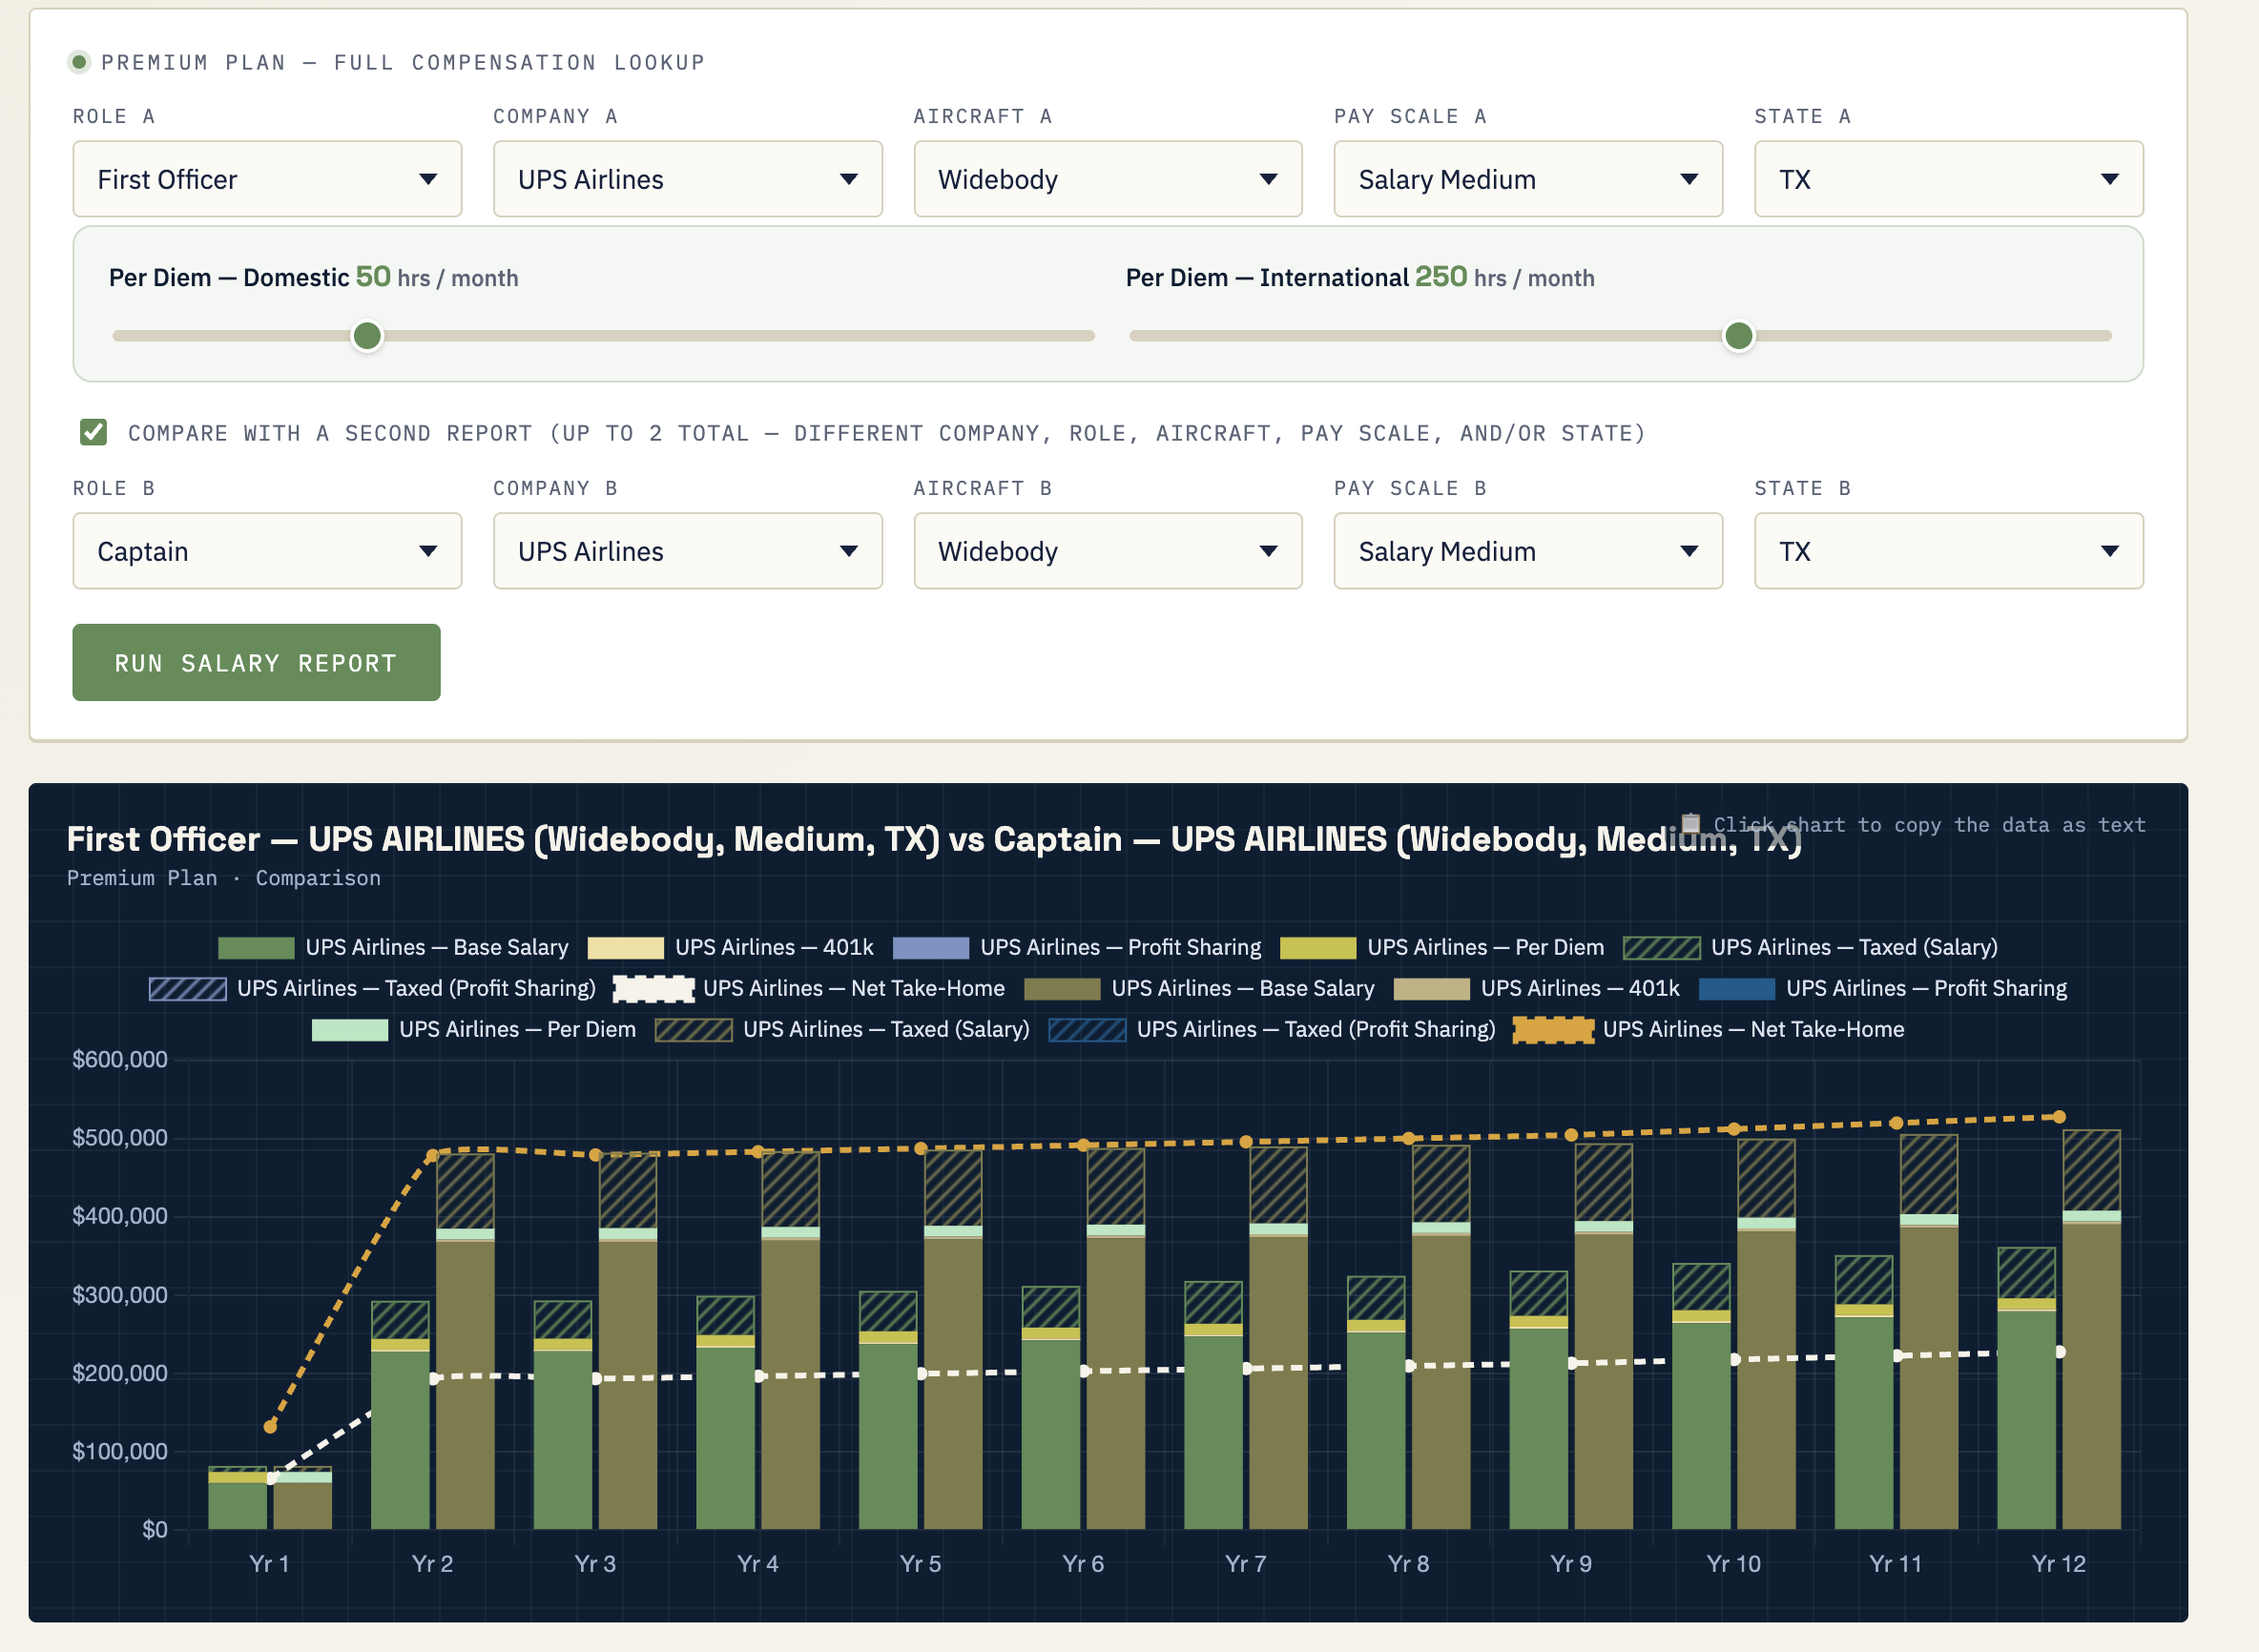Click the 'Yr 8' x-axis label
2259x1652 pixels.
(1408, 1563)
